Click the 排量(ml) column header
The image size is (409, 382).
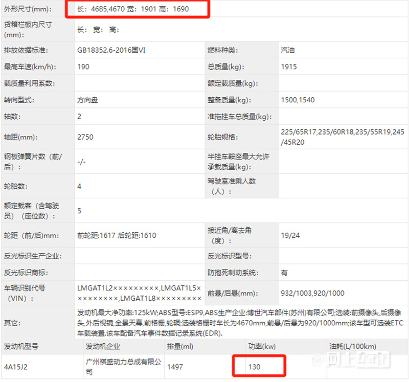(180, 346)
